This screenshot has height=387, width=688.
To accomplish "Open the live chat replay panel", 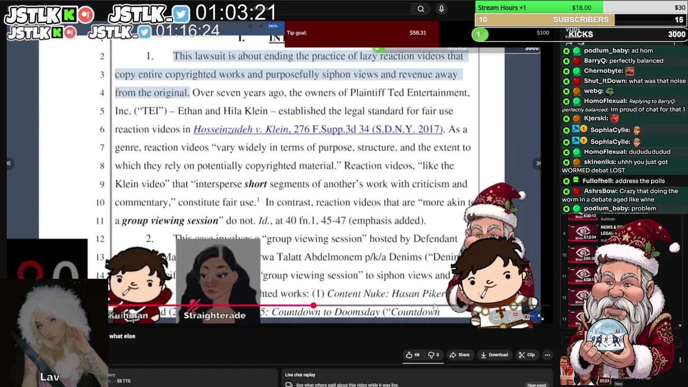I will point(536,385).
